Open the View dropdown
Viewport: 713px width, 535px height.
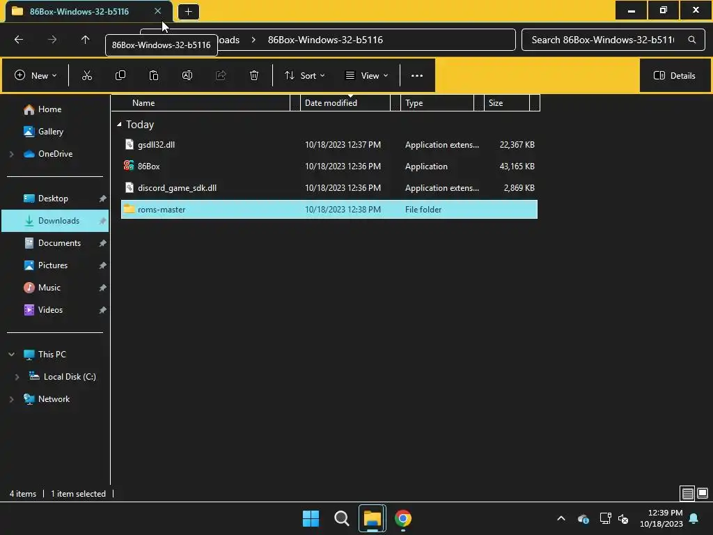pos(367,75)
